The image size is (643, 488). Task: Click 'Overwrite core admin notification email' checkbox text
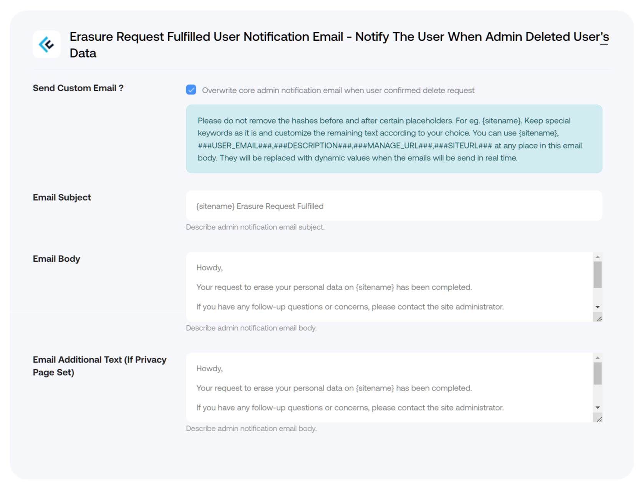pos(338,90)
